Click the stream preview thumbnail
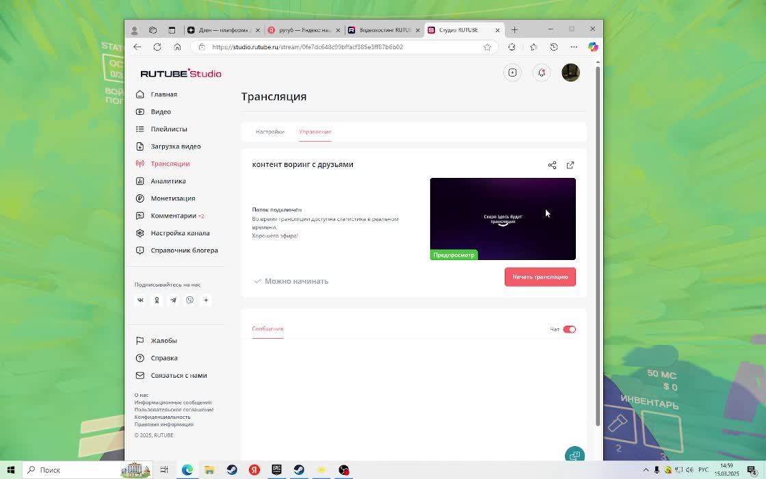The image size is (766, 479). (x=503, y=219)
